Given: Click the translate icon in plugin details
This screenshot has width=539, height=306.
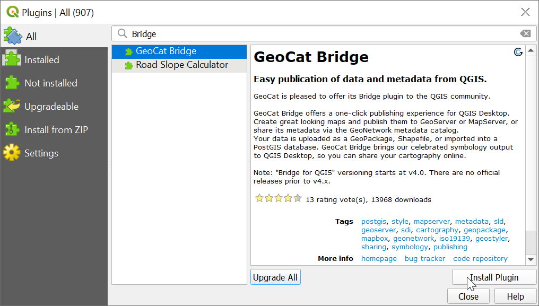Looking at the screenshot, I should [518, 53].
